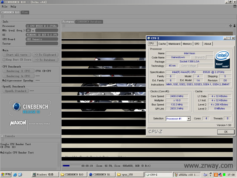
Task: Click the CINEBENCH Release 10 logo
Action: coord(30,108)
